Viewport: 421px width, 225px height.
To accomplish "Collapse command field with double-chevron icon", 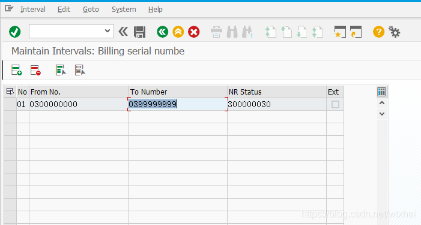I will click(123, 32).
